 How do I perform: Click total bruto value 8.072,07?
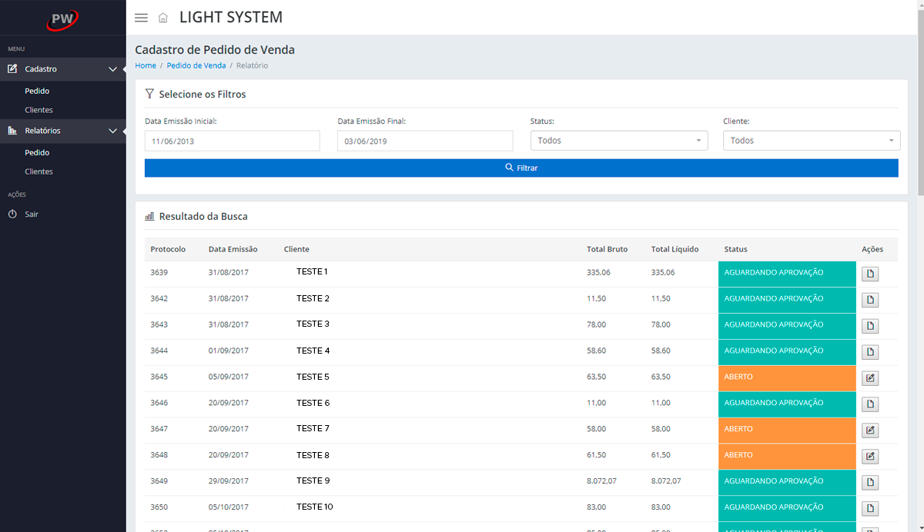[x=601, y=481]
